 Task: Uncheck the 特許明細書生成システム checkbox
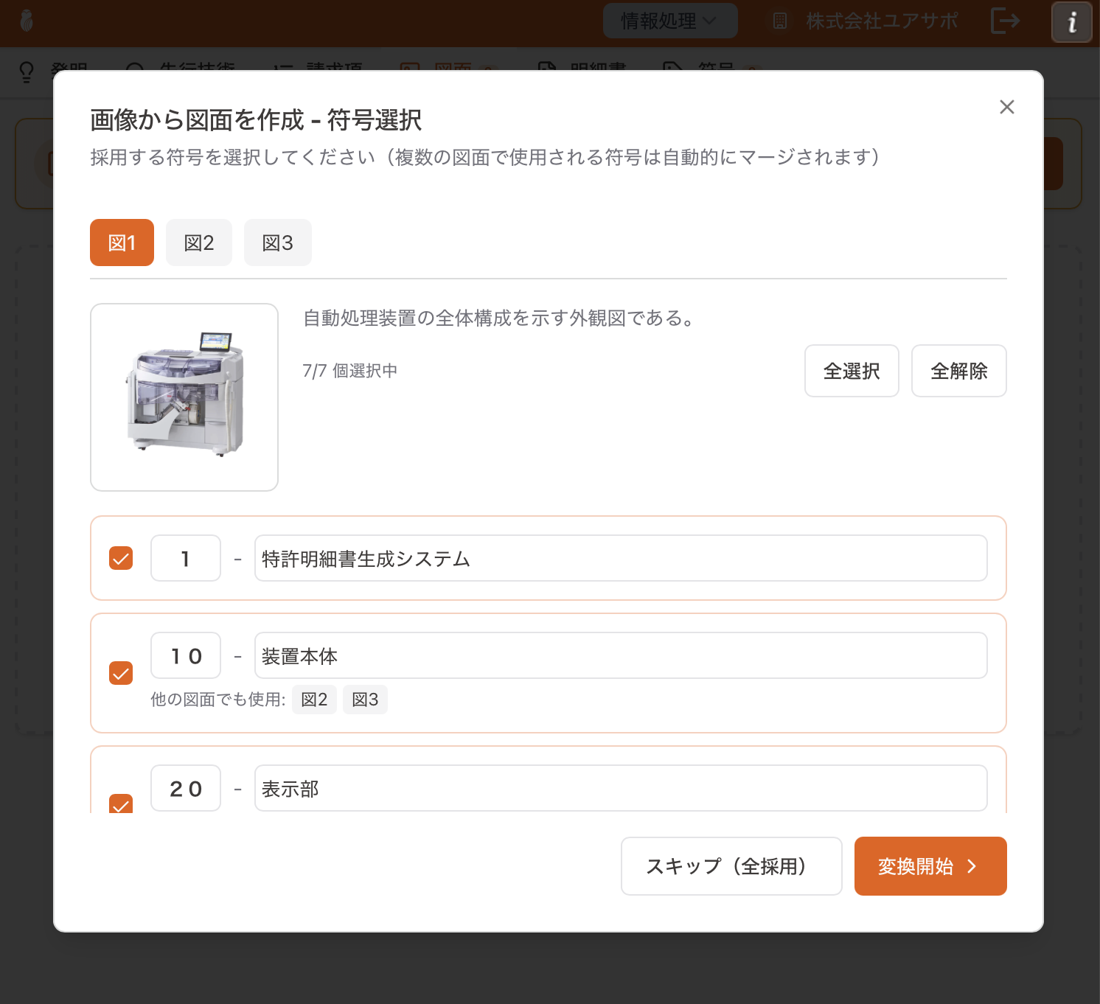click(121, 558)
